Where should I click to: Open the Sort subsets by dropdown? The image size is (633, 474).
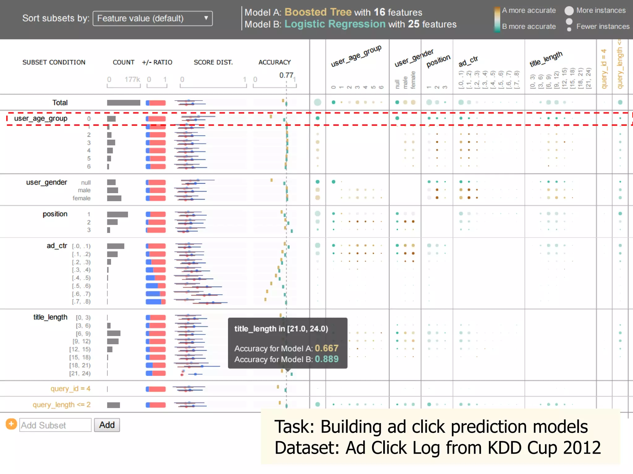153,19
